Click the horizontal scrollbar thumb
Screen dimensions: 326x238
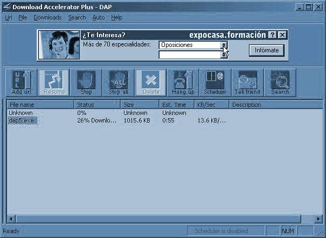pos(158,219)
